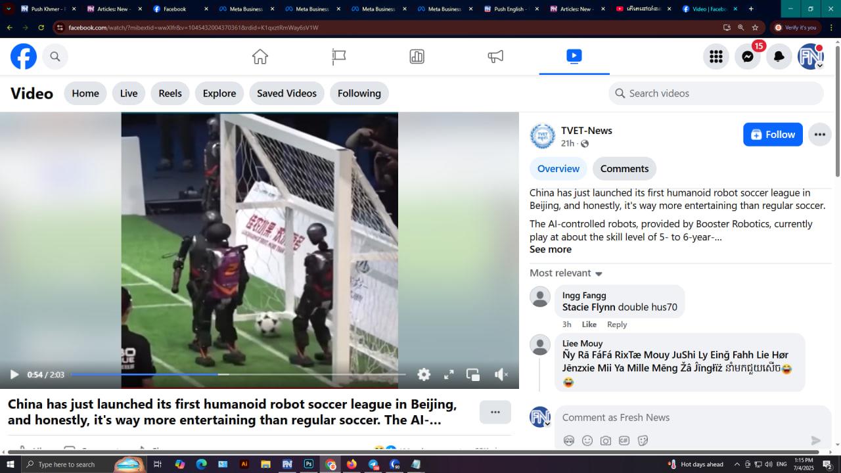Open the video options three-dot menu

pyautogui.click(x=495, y=412)
